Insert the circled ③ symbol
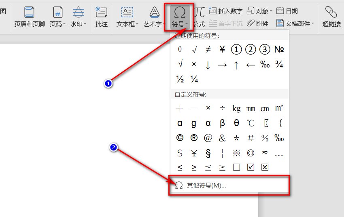344x217 pixels. point(265,49)
